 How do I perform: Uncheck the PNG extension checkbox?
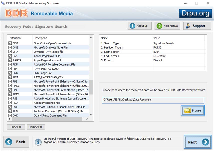10,73
